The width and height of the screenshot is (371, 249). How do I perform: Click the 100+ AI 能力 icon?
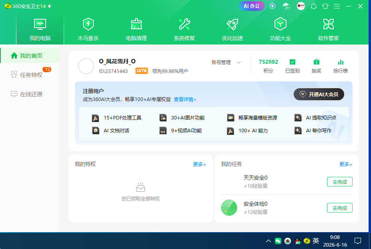coord(230,131)
